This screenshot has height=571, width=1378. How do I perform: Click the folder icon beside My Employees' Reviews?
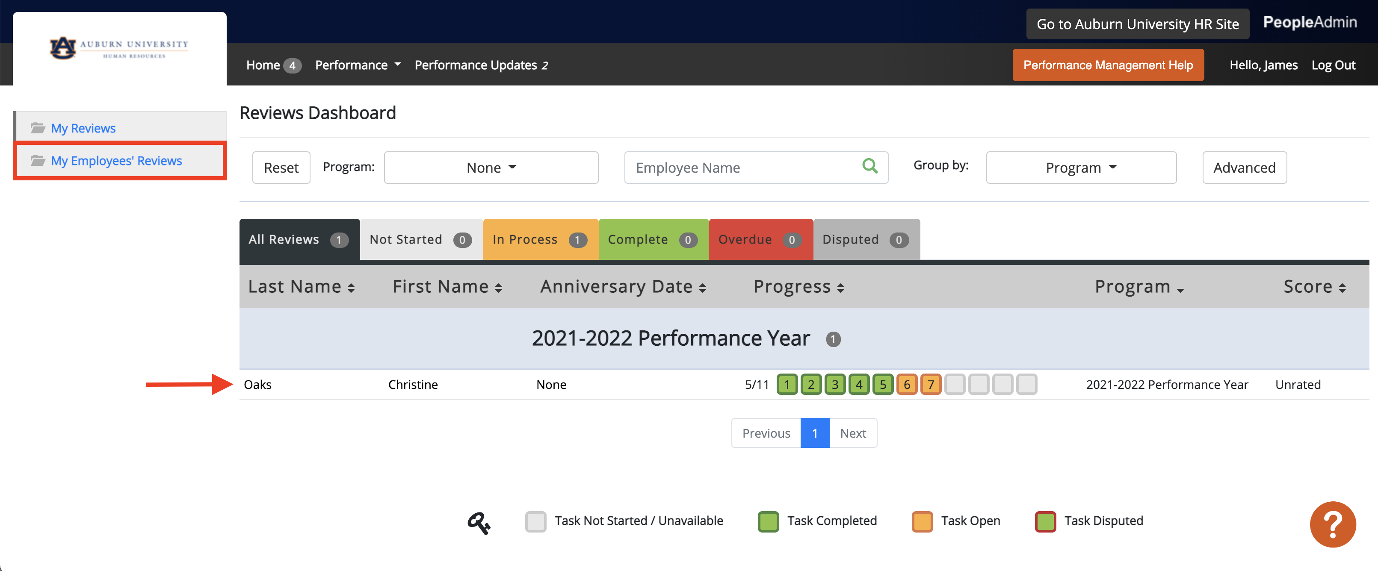tap(38, 160)
